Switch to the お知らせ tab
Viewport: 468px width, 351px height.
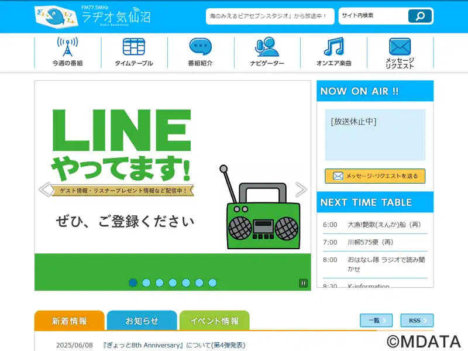tap(142, 321)
